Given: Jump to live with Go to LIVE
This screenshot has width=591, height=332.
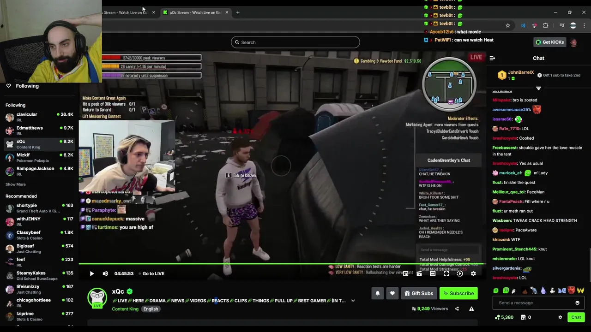Looking at the screenshot, I should [x=153, y=273].
